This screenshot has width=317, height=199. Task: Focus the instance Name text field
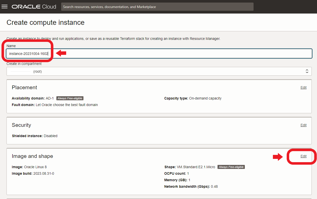(175, 54)
